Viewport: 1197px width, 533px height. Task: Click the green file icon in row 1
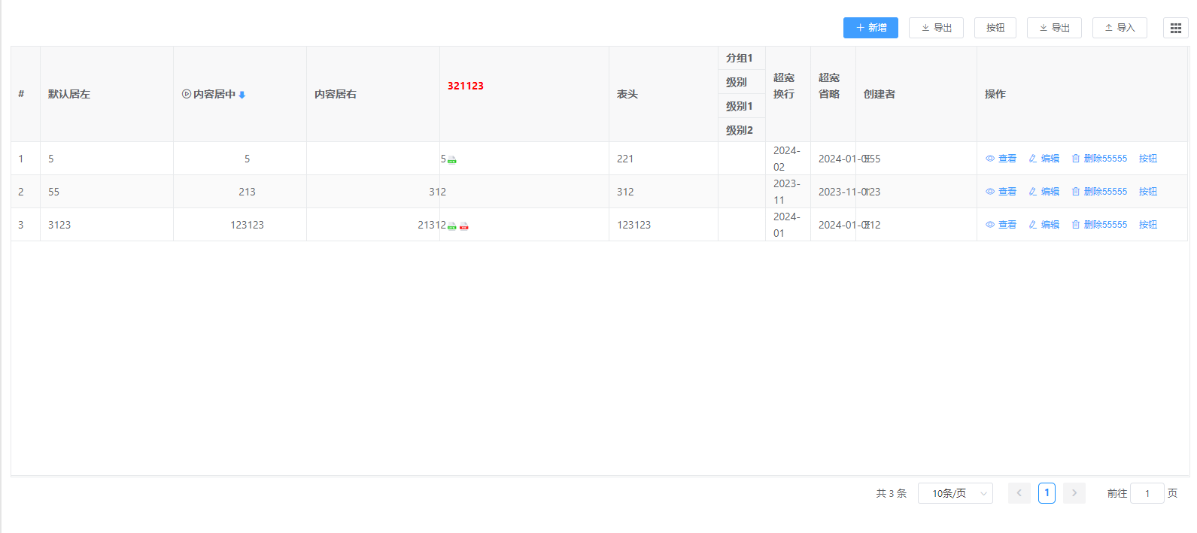(x=451, y=159)
